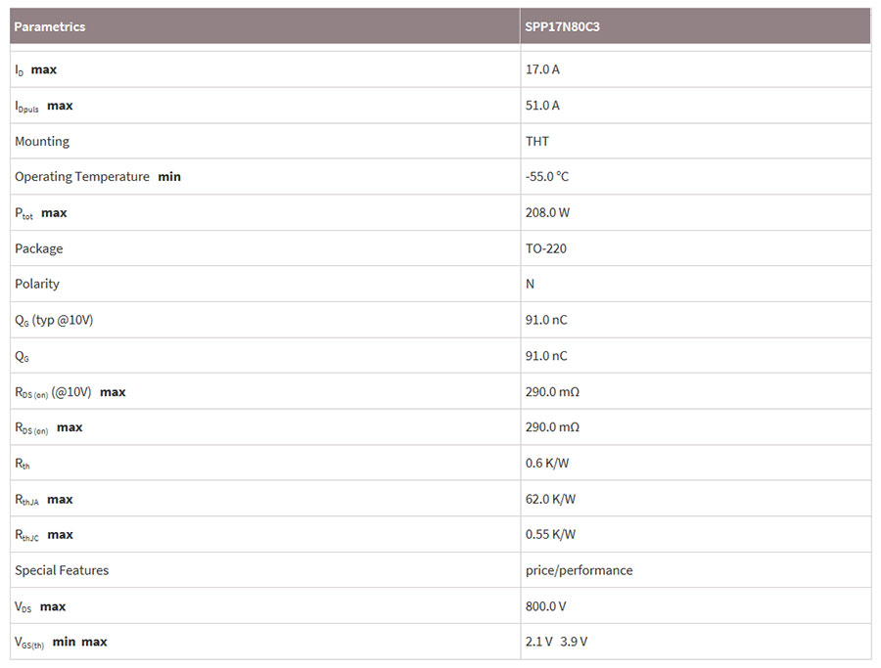The width and height of the screenshot is (881, 668).
Task: Click the "RthJC max" parameter label
Action: tap(44, 535)
